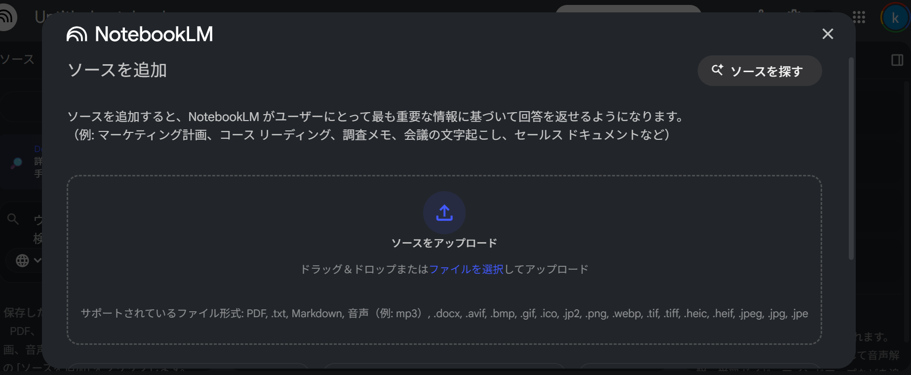911x375 pixels.
Task: Select the ソース tab in the left panel
Action: pos(17,59)
